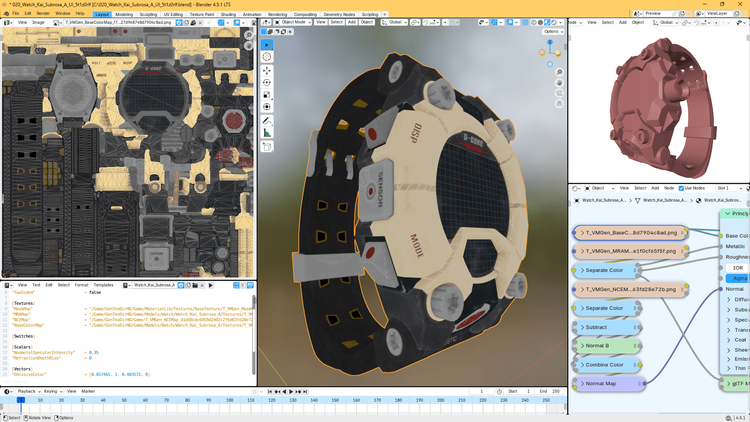Open the Playback dropdown in the timeline
This screenshot has height=422, width=750.
[x=29, y=392]
